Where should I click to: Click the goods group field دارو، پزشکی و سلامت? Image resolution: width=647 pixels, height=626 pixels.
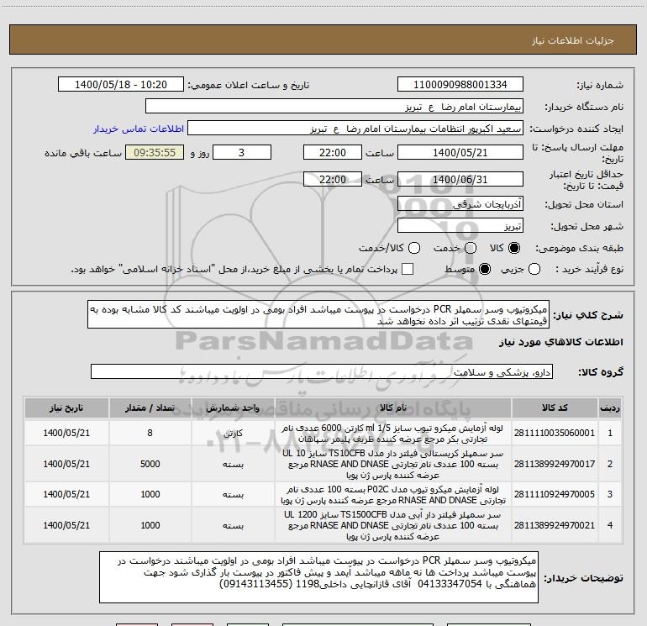pyautogui.click(x=322, y=371)
